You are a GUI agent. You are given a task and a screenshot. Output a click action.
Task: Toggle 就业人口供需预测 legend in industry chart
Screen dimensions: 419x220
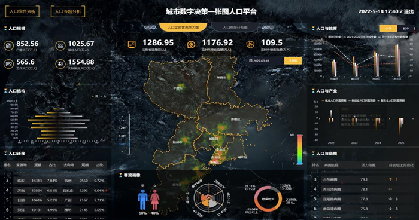coord(334,100)
